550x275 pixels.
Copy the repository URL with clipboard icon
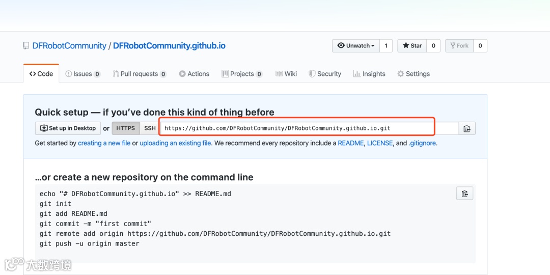[x=467, y=128]
